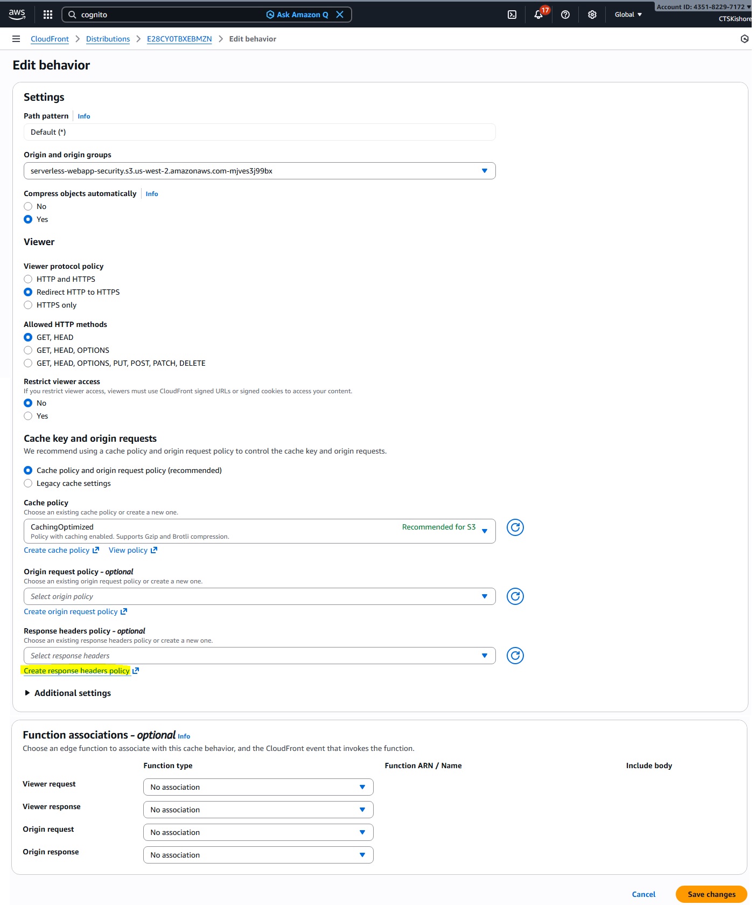Go to Distributions in the breadcrumb

coord(108,39)
